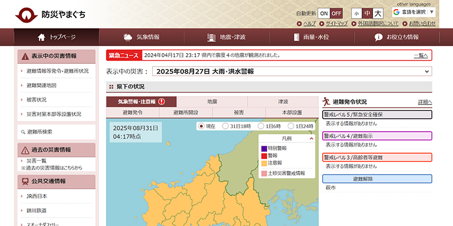The height and width of the screenshot is (226, 453).
Task: Click the magnifier icon beside 避難所検索
Action: tap(22, 132)
